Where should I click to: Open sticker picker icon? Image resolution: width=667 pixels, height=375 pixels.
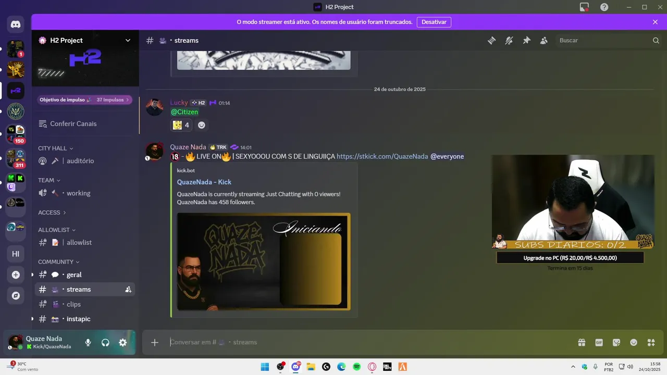[616, 342]
